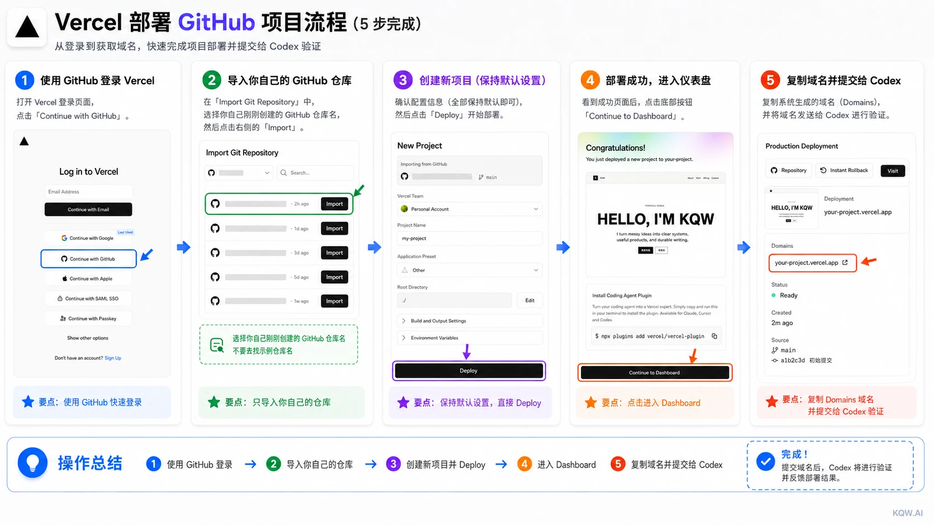Choose Continue with Google
The height and width of the screenshot is (525, 934).
tap(88, 238)
